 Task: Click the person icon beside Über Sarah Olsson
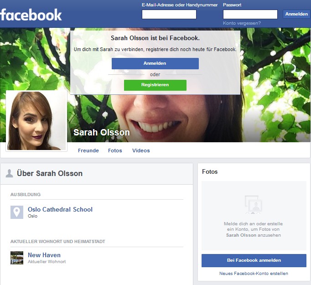(9, 173)
